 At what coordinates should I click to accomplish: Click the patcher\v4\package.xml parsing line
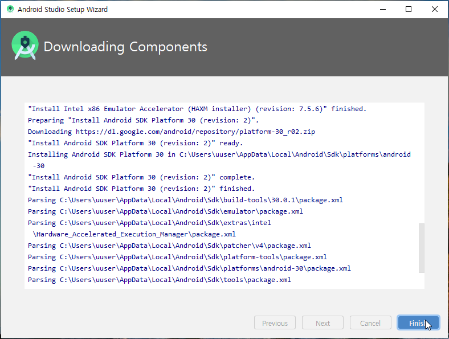(169, 246)
